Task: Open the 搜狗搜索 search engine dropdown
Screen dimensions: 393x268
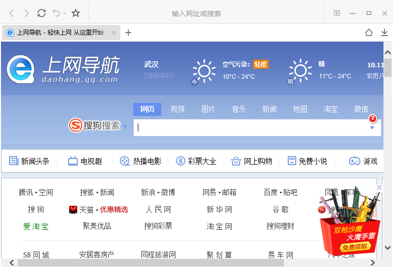Action: [x=125, y=126]
